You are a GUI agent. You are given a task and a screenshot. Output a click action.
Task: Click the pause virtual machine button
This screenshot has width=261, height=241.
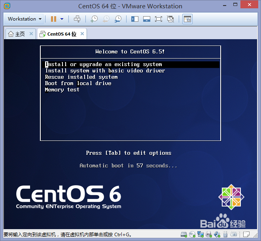[x=53, y=19]
